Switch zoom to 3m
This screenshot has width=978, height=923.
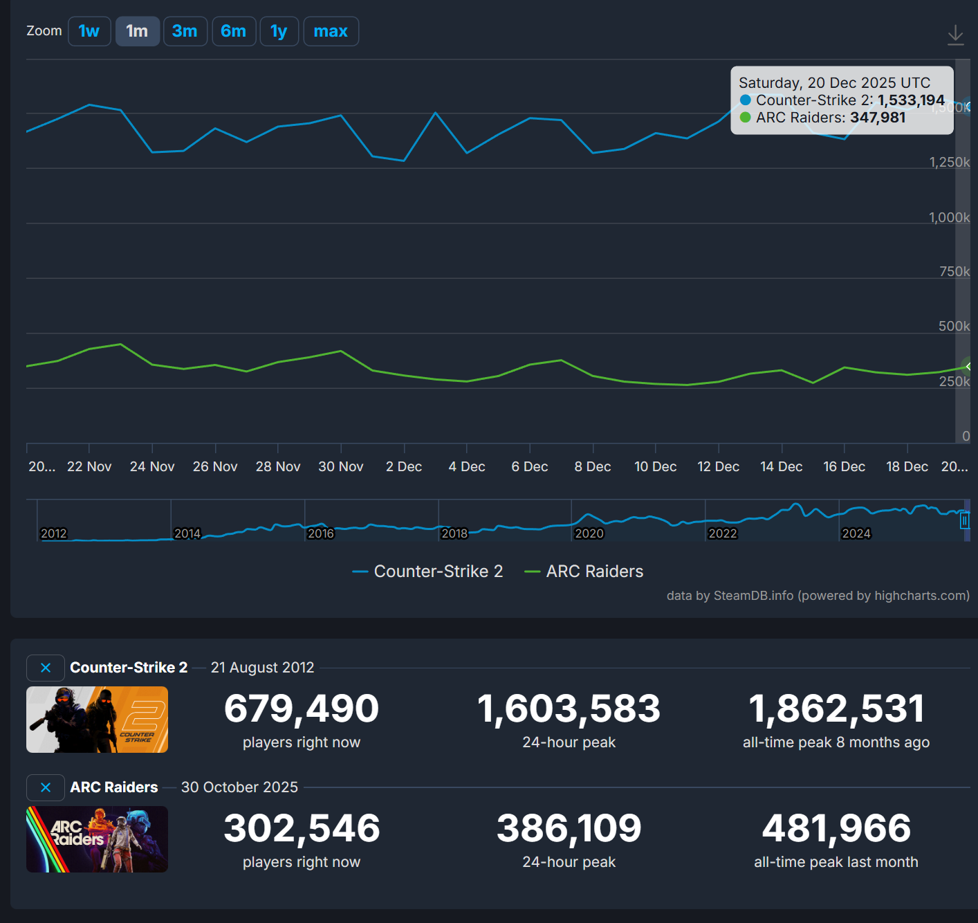(185, 31)
